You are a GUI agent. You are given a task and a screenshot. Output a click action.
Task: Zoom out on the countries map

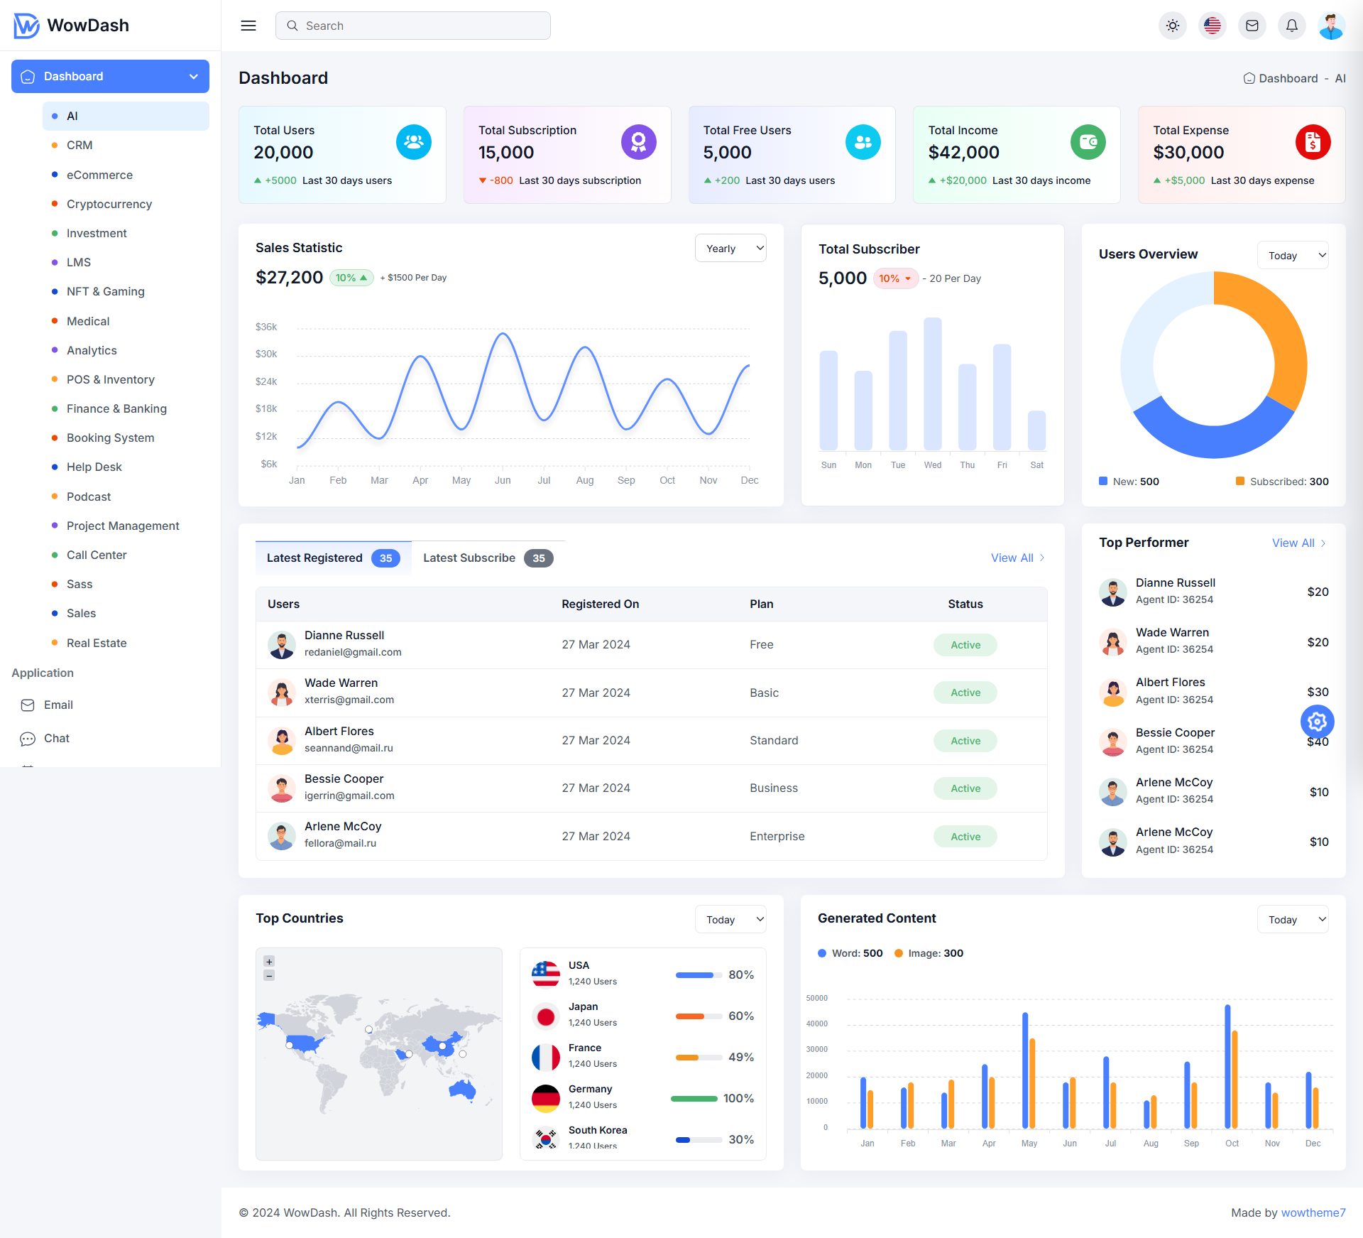[269, 975]
